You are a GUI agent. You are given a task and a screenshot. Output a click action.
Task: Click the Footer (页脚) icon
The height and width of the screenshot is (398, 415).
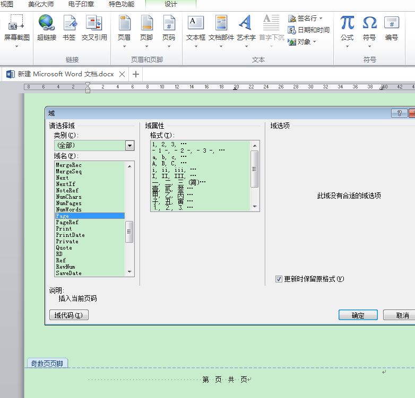pos(146,22)
